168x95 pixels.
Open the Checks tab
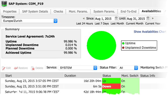(58, 11)
